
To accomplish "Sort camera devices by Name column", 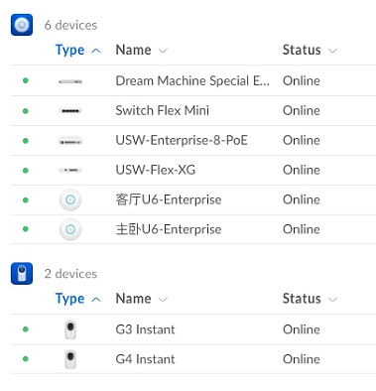I will click(142, 299).
